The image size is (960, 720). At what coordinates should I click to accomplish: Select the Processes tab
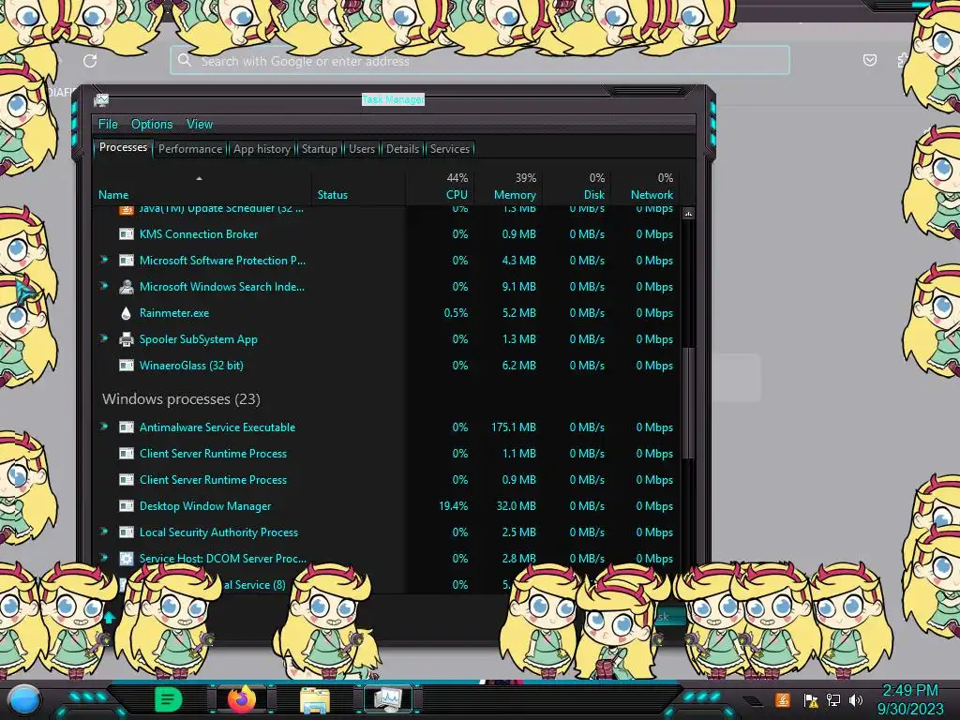123,147
